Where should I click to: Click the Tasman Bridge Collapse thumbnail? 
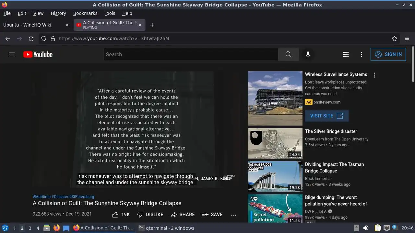[275, 176]
